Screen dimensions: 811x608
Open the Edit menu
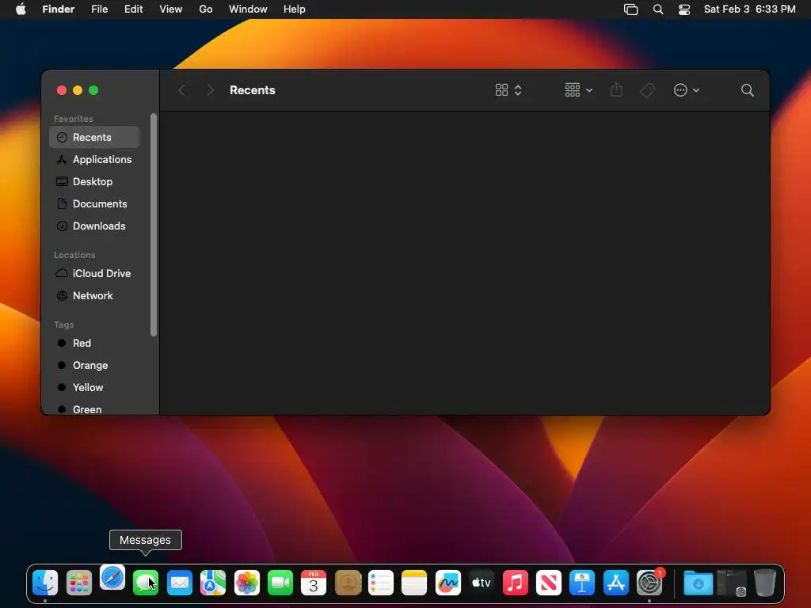[133, 9]
